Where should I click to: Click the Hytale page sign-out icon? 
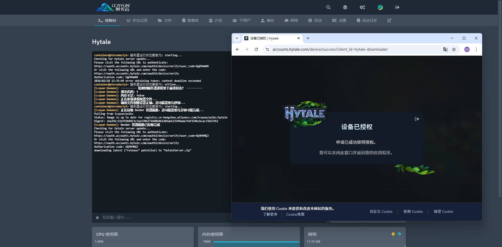coord(417,119)
